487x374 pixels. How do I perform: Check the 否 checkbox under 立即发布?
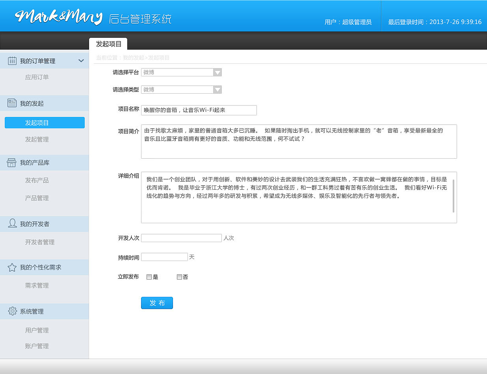[179, 277]
